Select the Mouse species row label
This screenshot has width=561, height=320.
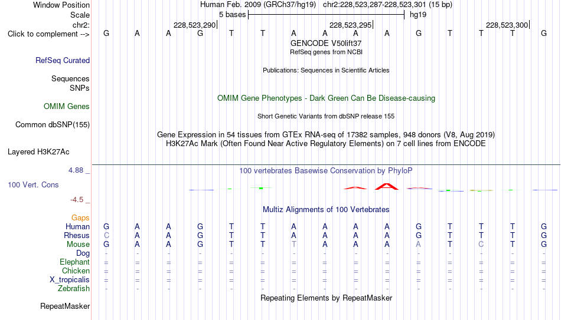[x=78, y=245]
